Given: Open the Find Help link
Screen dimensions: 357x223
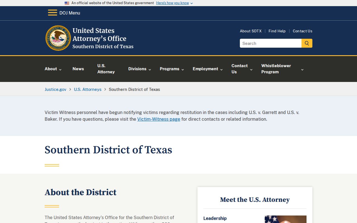Looking at the screenshot, I should coord(277,31).
